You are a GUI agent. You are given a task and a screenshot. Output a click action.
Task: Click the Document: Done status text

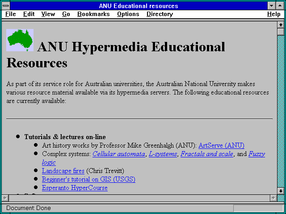click(29, 208)
